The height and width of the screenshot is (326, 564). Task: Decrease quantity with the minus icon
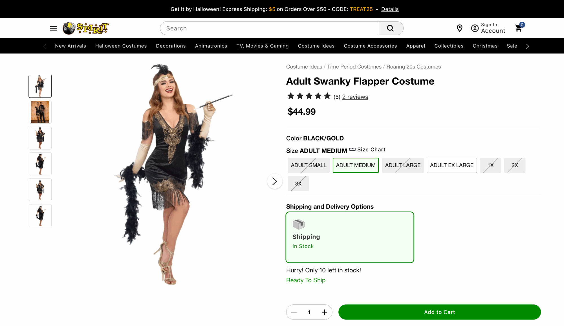(294, 312)
